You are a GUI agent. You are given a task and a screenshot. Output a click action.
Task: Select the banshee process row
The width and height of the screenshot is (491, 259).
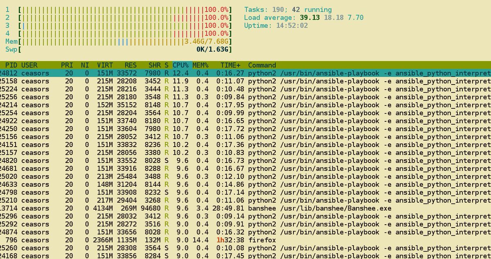coord(245,208)
